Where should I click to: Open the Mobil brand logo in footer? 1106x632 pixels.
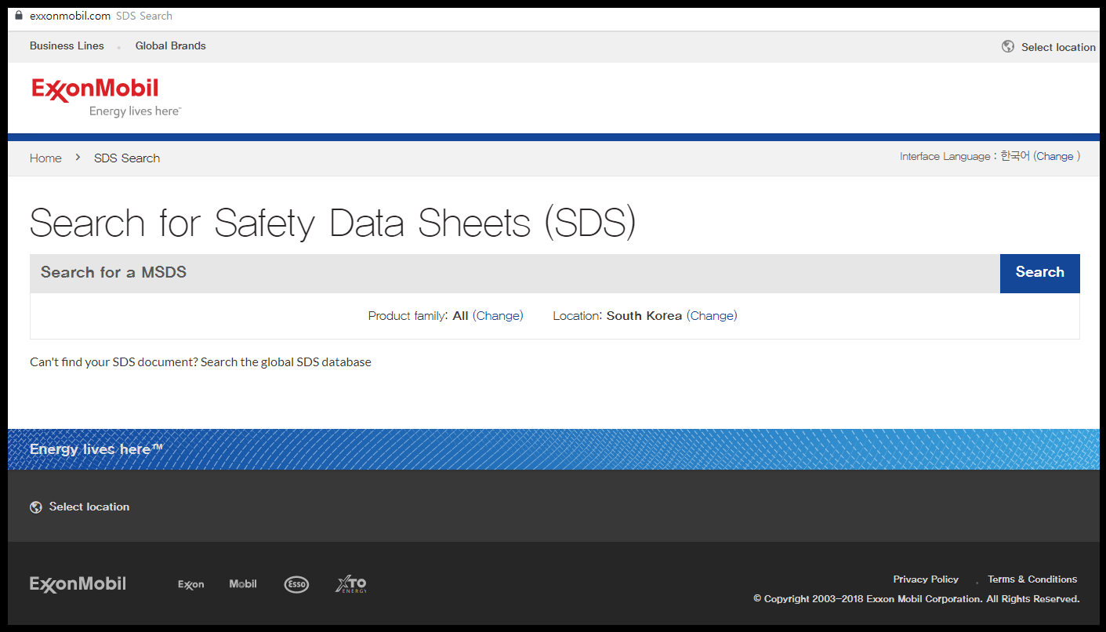243,584
